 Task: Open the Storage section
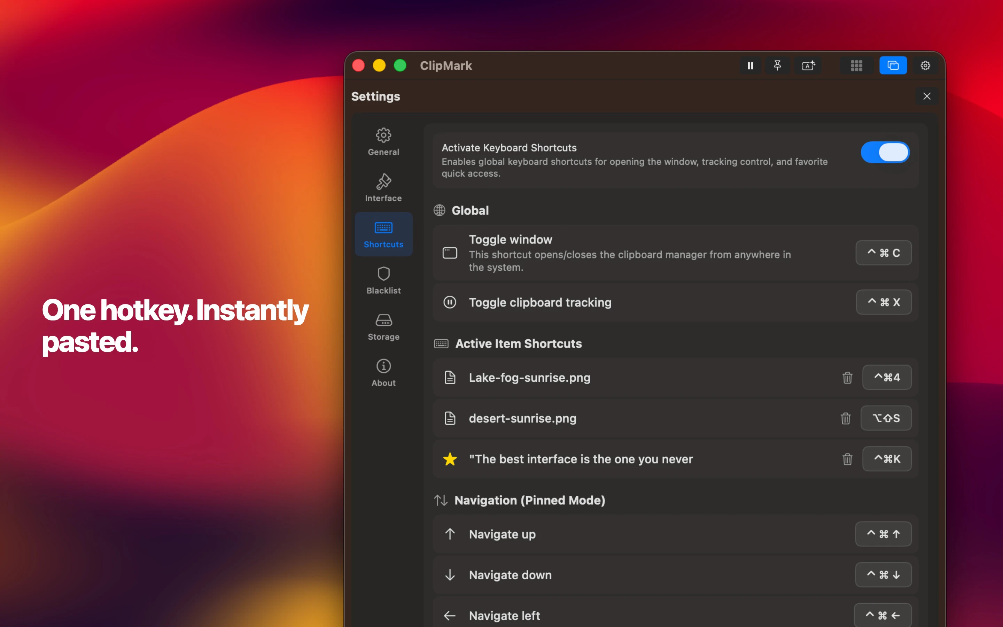coord(383,326)
